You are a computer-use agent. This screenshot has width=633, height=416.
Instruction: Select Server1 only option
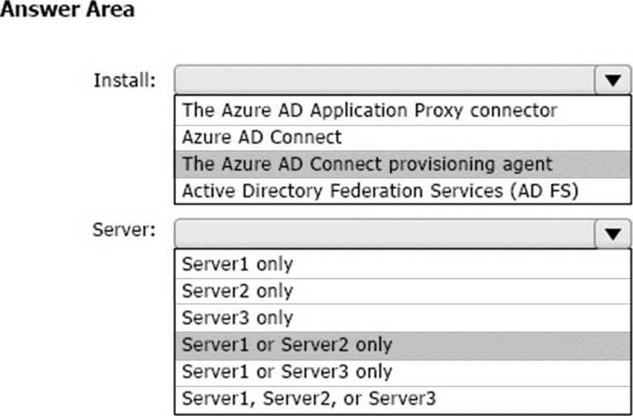tap(403, 264)
